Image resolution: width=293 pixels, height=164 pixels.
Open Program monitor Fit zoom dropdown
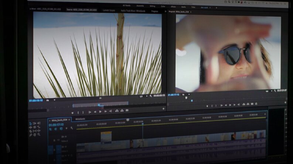(x=186, y=95)
